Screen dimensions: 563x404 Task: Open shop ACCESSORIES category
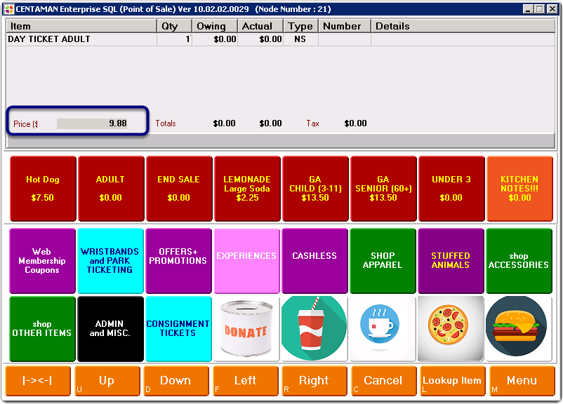pos(519,261)
